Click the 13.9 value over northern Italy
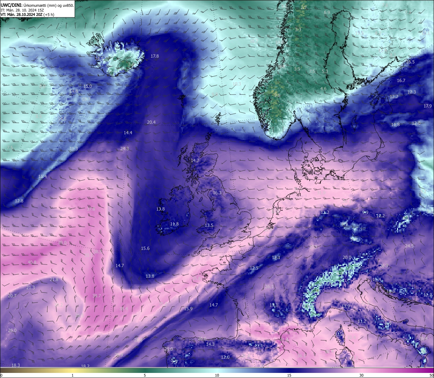 346,306
